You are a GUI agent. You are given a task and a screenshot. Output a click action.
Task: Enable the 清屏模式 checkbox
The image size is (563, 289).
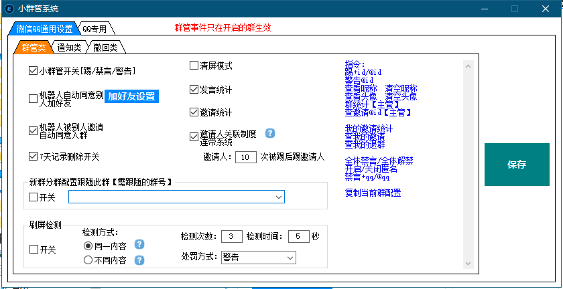194,66
